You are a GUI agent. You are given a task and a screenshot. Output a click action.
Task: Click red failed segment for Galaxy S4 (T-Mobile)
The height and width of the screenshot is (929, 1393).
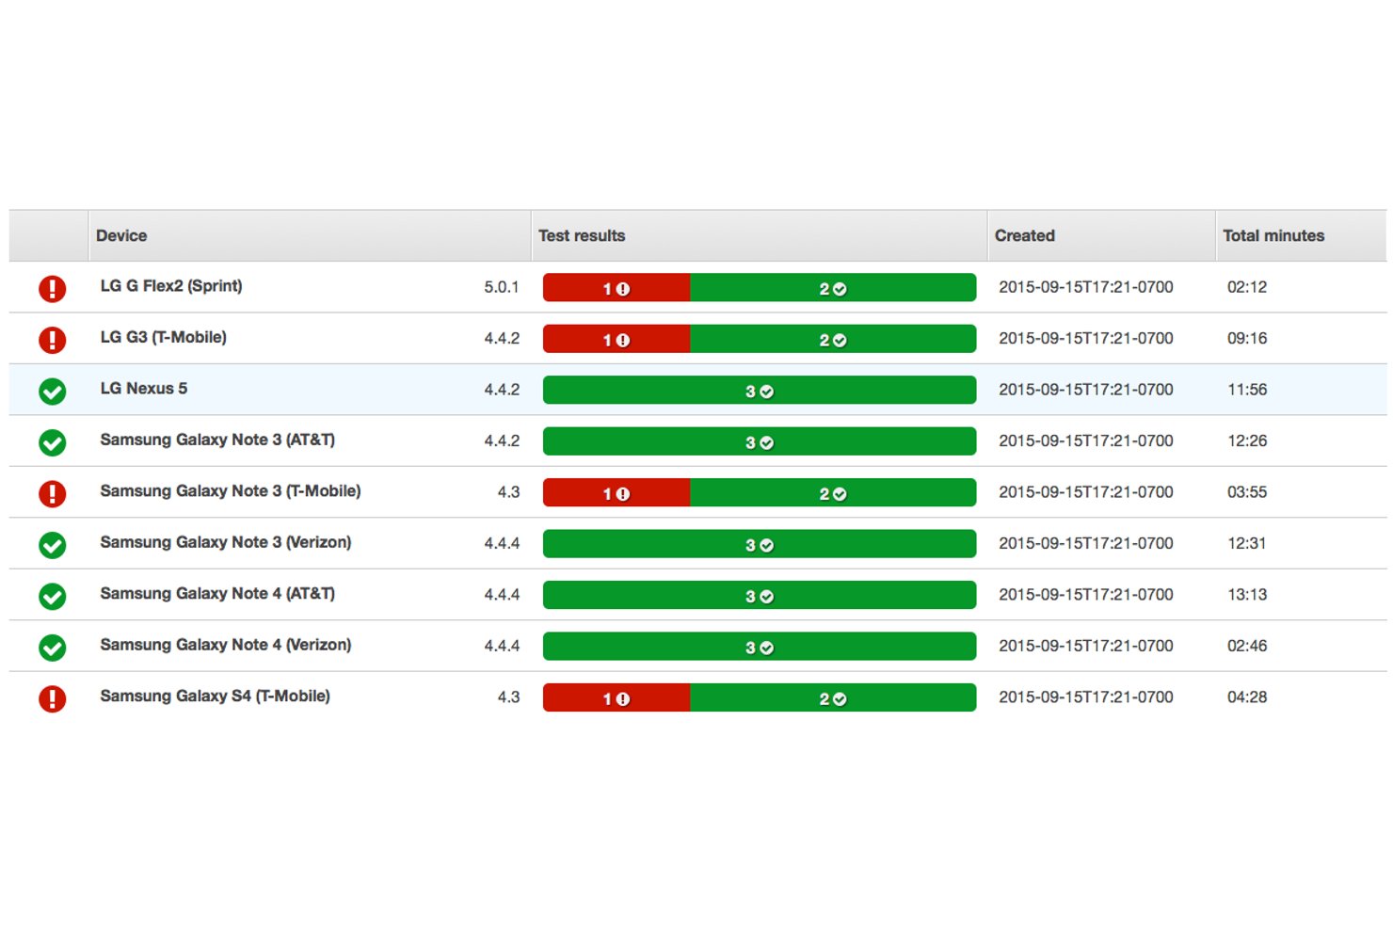[x=616, y=698]
